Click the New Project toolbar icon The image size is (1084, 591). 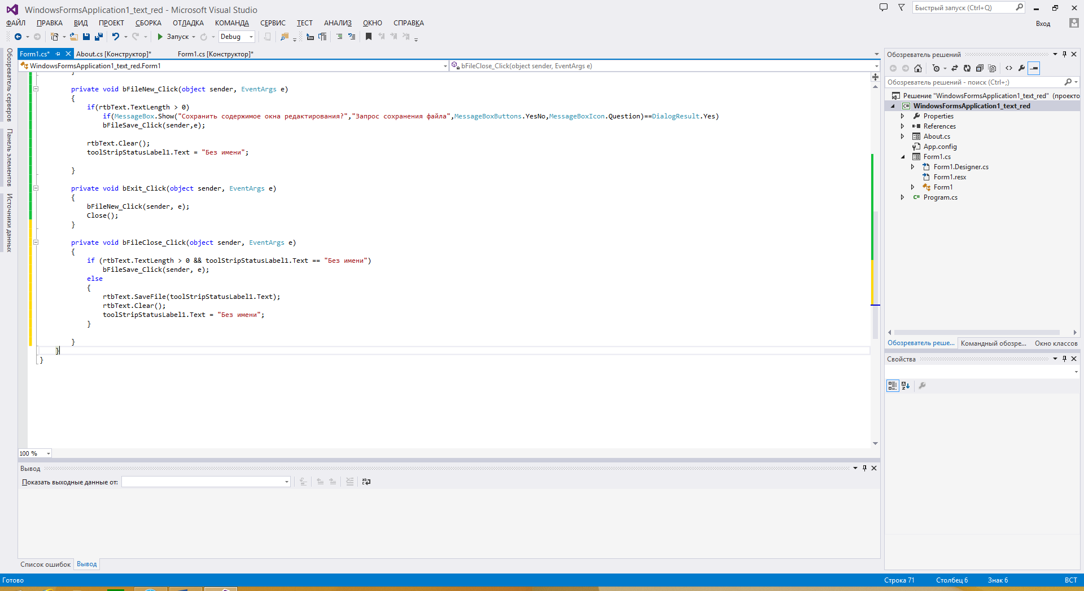[x=54, y=37]
